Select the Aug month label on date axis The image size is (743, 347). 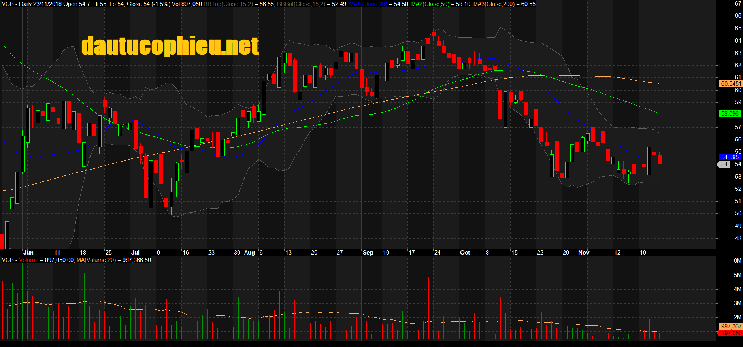(x=249, y=253)
